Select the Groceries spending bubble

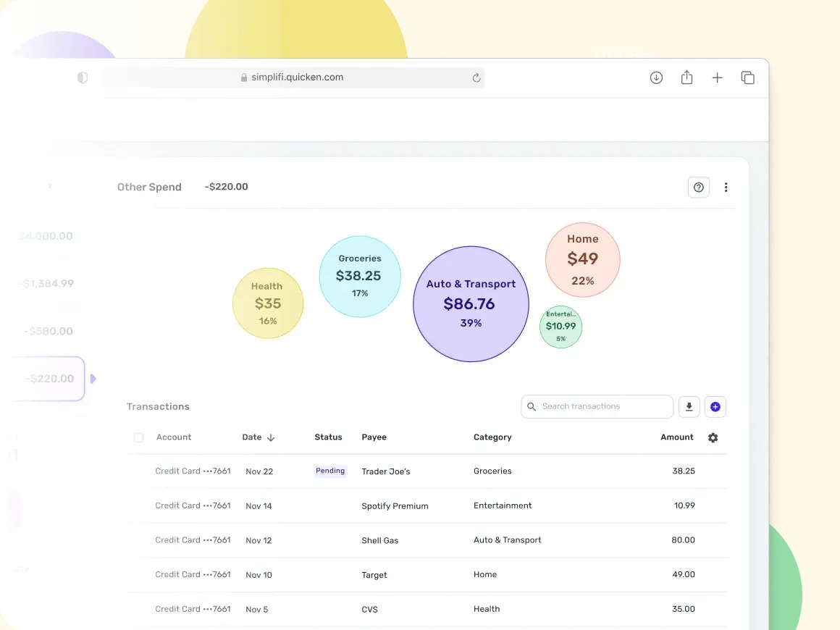360,277
